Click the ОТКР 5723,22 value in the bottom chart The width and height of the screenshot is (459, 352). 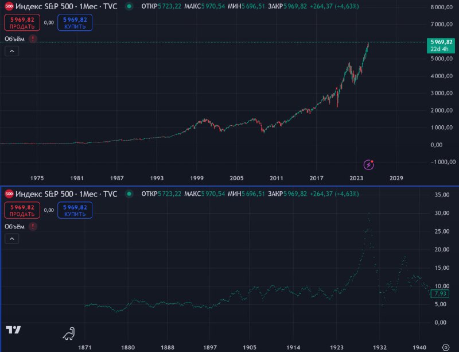pyautogui.click(x=161, y=194)
